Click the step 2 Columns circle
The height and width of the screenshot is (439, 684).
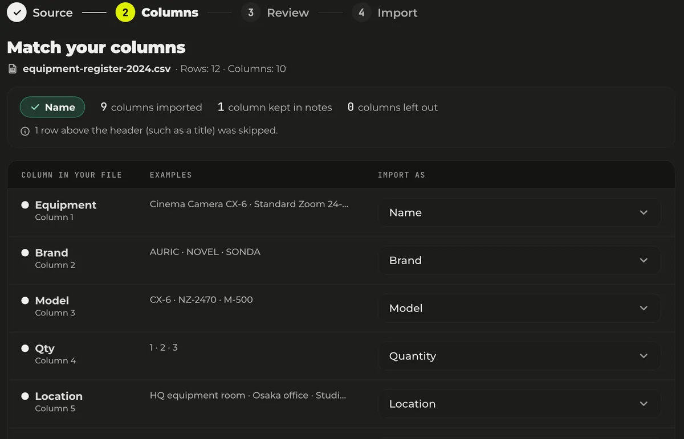pos(125,13)
